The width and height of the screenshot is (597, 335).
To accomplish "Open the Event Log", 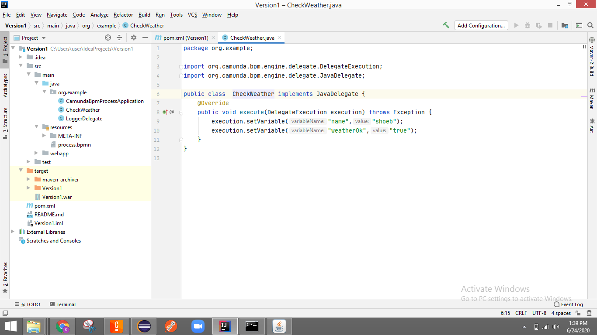I will (568, 304).
